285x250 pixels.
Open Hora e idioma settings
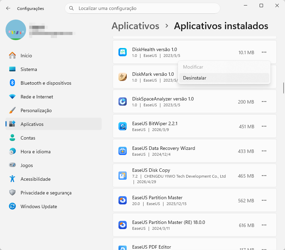click(54, 152)
